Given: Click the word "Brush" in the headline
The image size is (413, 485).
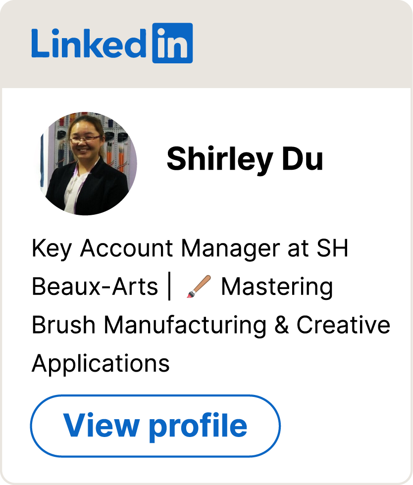Looking at the screenshot, I should coord(64,325).
